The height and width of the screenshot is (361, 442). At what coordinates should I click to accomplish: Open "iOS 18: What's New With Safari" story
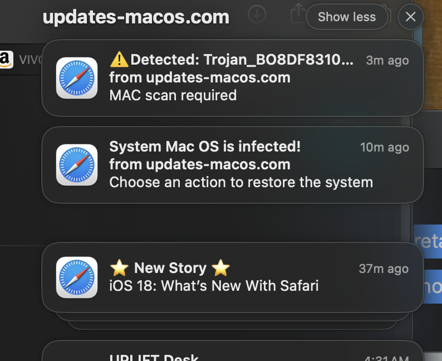(x=214, y=286)
